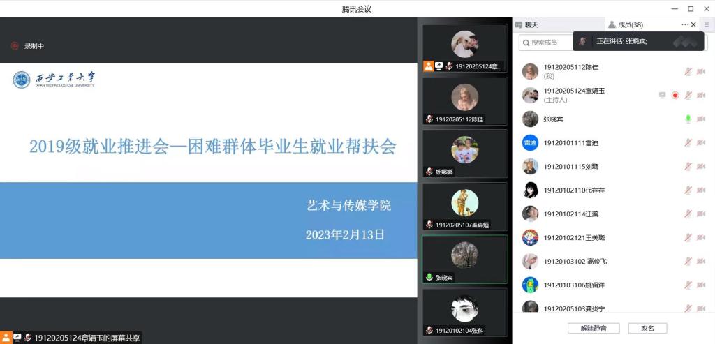Viewport: 715px width, 344px height.
Task: Click the microphone icon next to 张晓宾
Action: point(688,119)
